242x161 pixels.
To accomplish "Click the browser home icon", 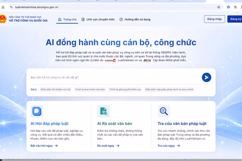I will pos(3,7).
